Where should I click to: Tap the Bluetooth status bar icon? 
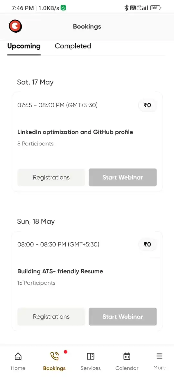(126, 8)
